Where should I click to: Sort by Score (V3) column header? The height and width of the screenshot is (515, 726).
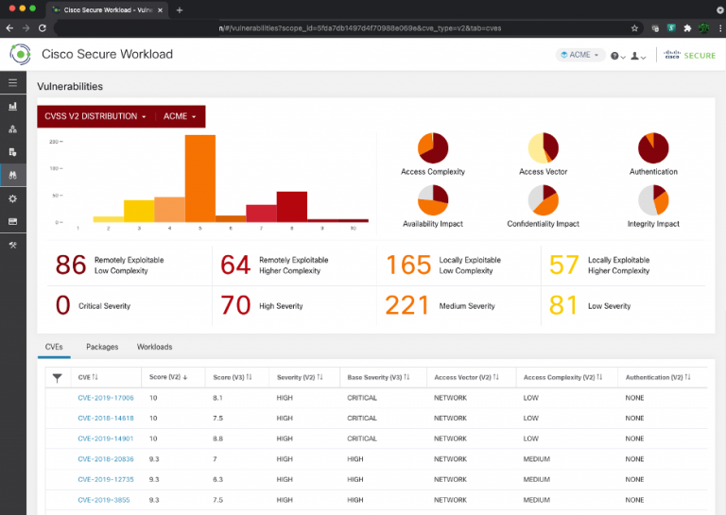click(233, 377)
